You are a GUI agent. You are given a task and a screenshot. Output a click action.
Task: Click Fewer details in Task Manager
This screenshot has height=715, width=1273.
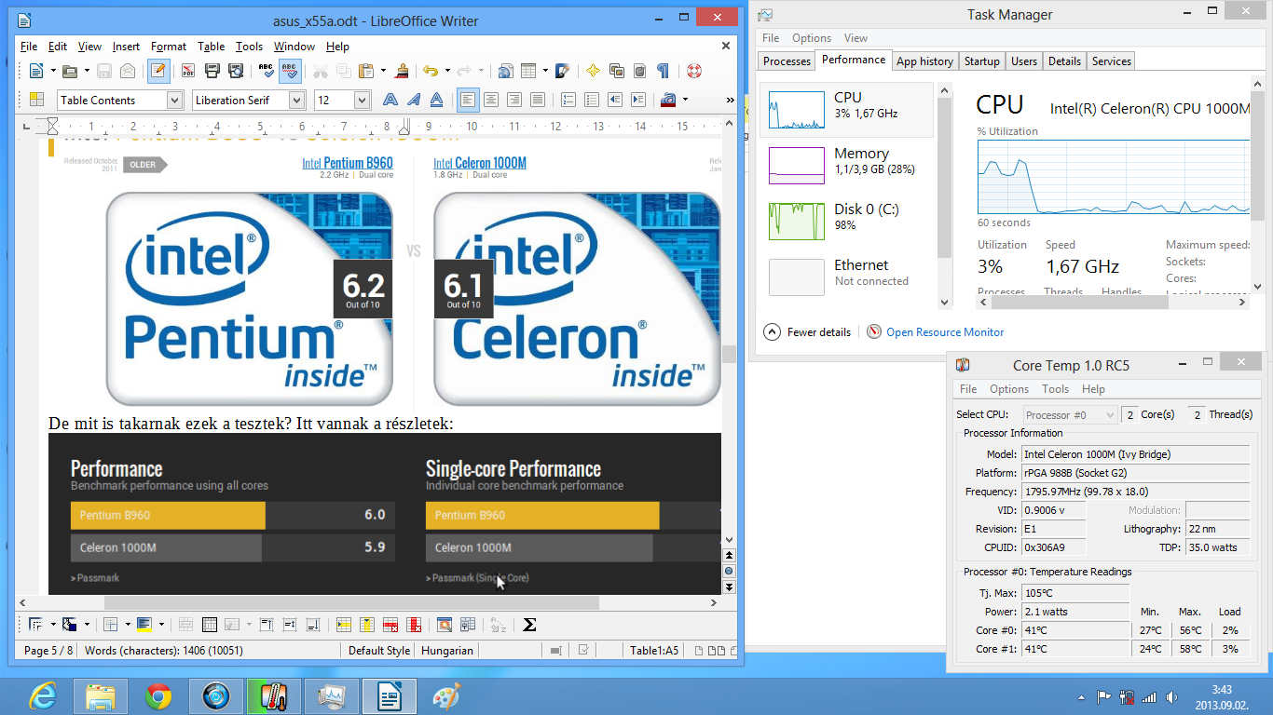(x=807, y=332)
